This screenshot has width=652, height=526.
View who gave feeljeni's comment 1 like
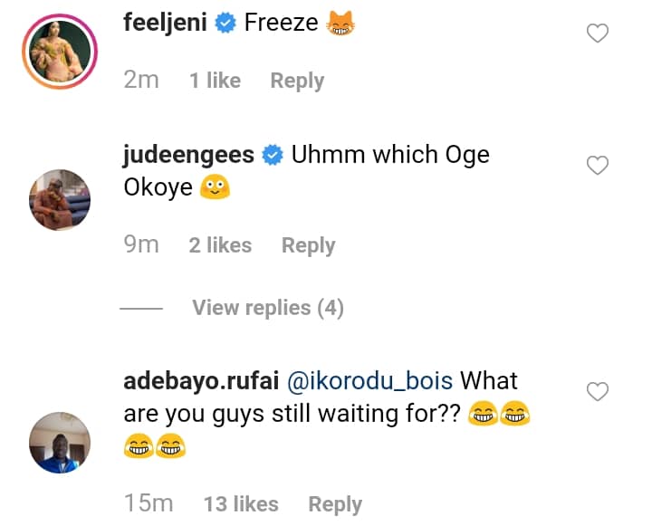[x=215, y=81]
